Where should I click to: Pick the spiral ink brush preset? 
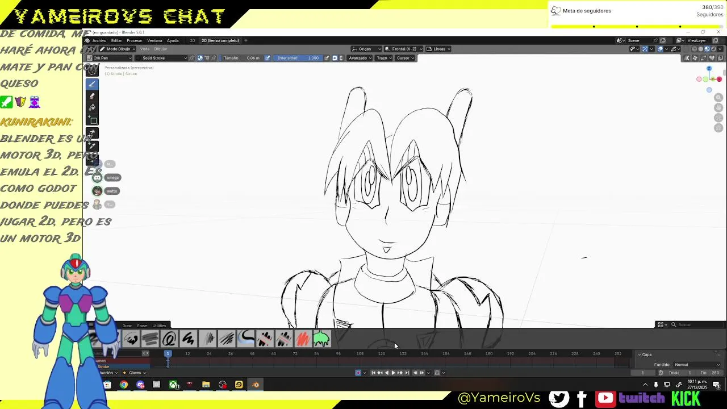pos(169,339)
